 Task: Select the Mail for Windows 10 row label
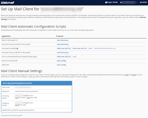point(10,40)
